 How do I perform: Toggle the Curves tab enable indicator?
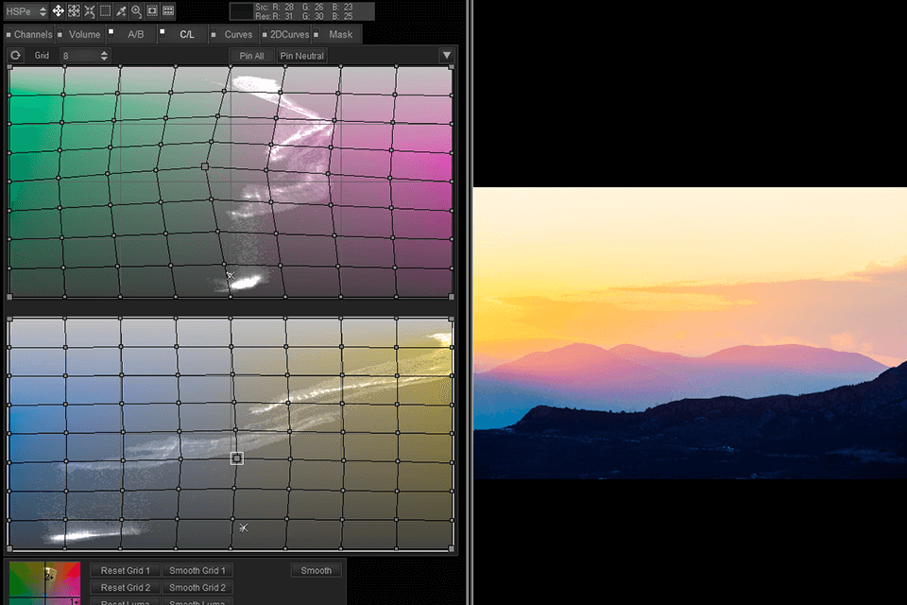[214, 35]
